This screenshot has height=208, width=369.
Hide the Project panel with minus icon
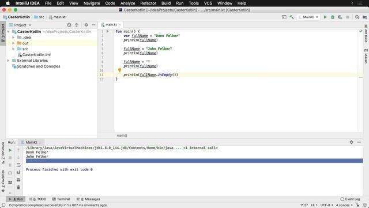tap(93, 25)
